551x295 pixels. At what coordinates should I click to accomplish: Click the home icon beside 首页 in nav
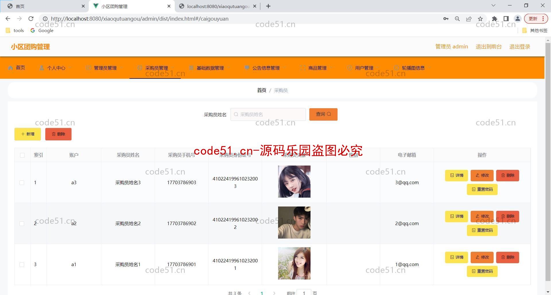11,68
